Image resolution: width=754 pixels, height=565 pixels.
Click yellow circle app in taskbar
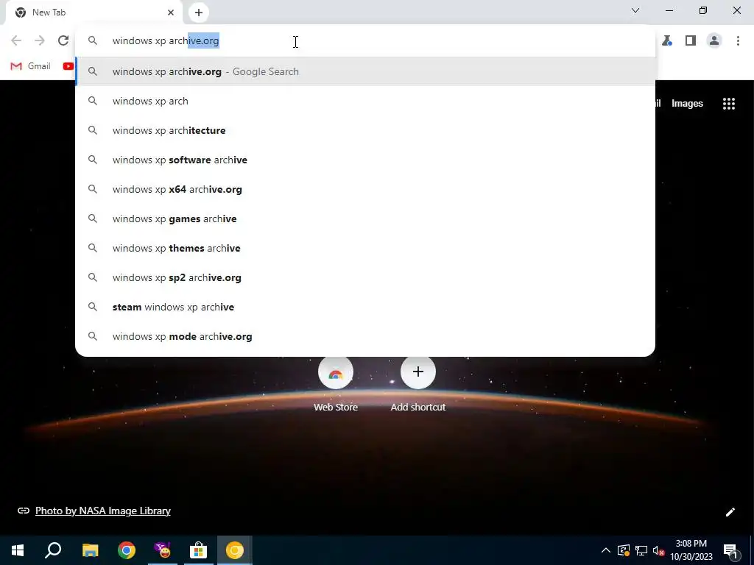tap(235, 550)
